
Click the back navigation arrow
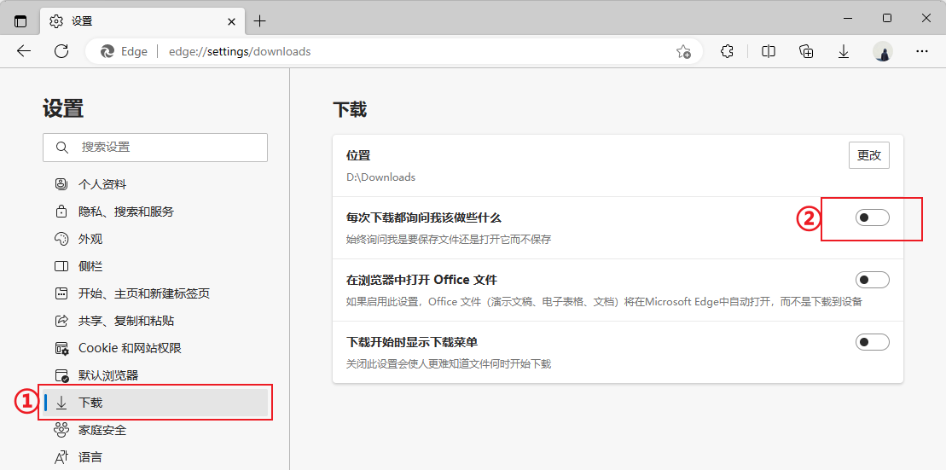24,51
